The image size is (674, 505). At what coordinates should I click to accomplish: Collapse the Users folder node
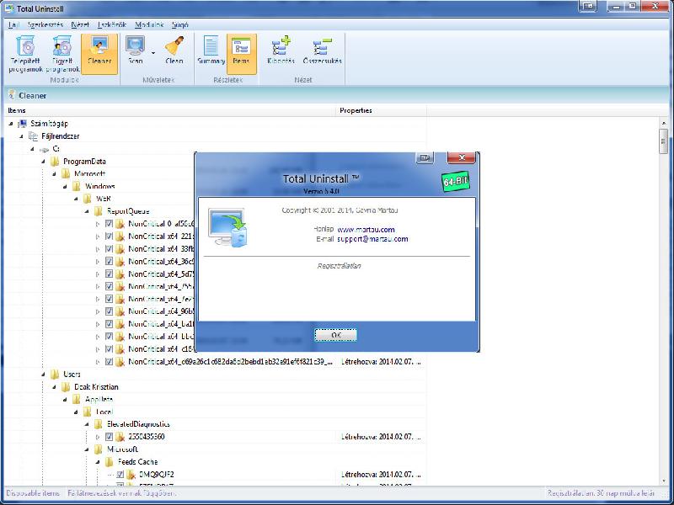coord(44,374)
